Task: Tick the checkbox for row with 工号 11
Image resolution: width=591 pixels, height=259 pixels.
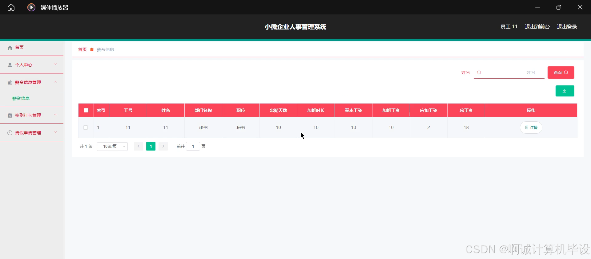Action: [x=86, y=128]
